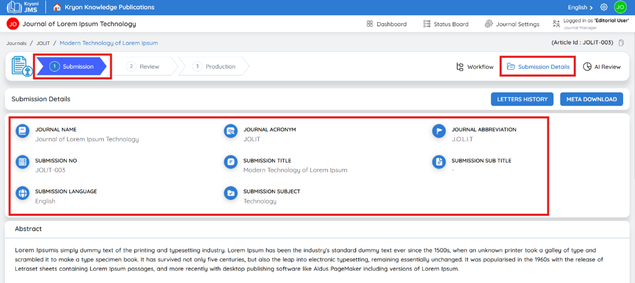Click the Submission Title icon

click(231, 162)
